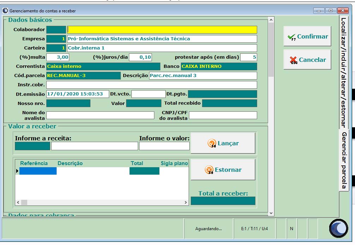
Task: Click the Descrição column header
Action: coord(70,163)
